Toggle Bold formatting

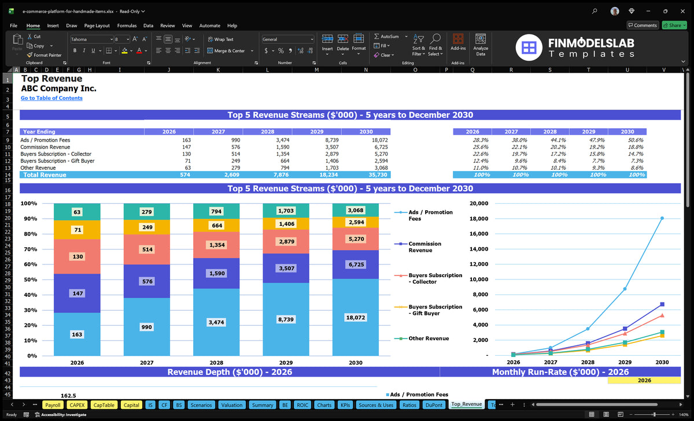click(75, 51)
